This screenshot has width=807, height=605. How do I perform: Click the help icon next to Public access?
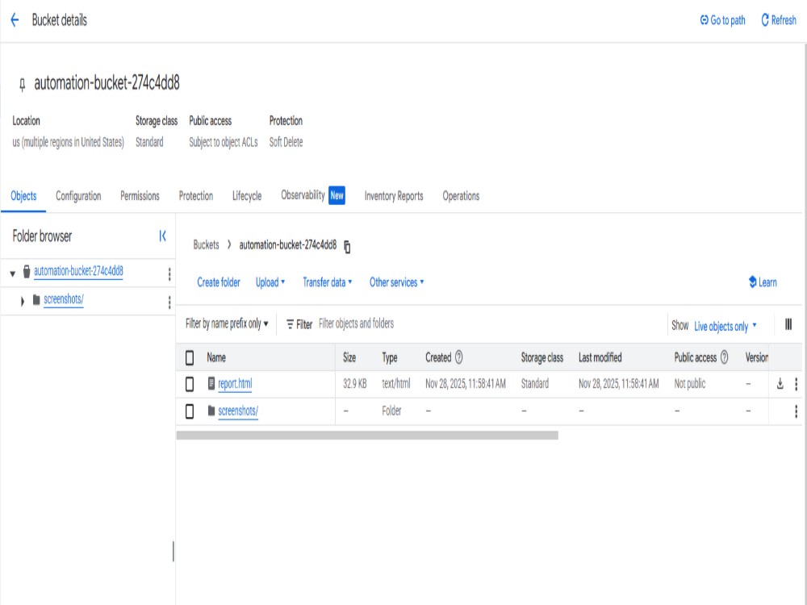[x=725, y=357]
